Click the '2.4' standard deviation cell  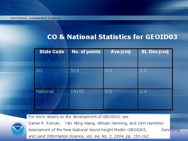[x=155, y=99]
